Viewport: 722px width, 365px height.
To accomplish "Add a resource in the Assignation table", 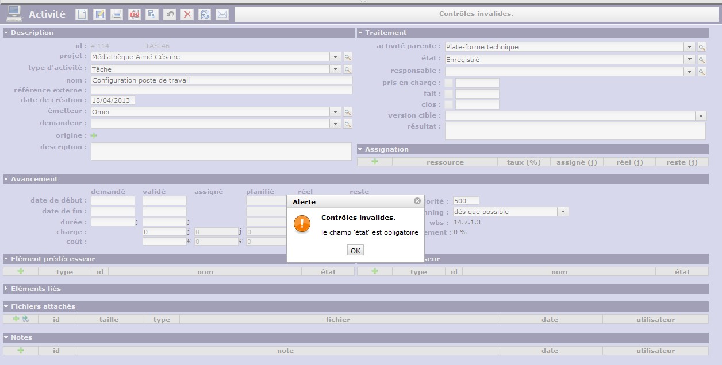I will pos(375,162).
